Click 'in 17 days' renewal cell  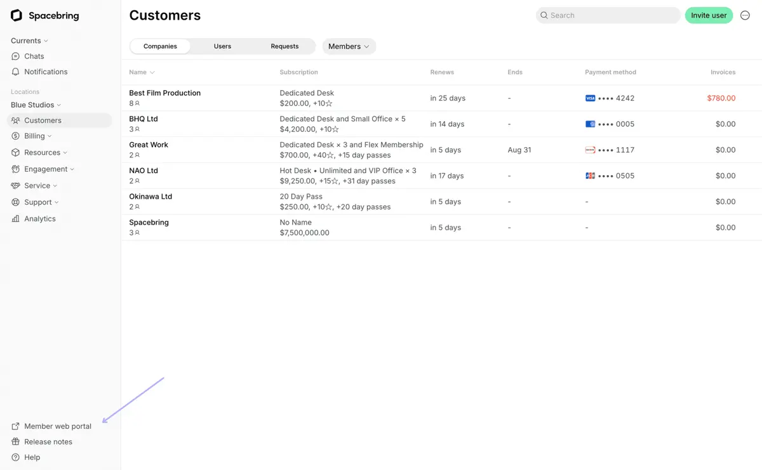coord(447,176)
